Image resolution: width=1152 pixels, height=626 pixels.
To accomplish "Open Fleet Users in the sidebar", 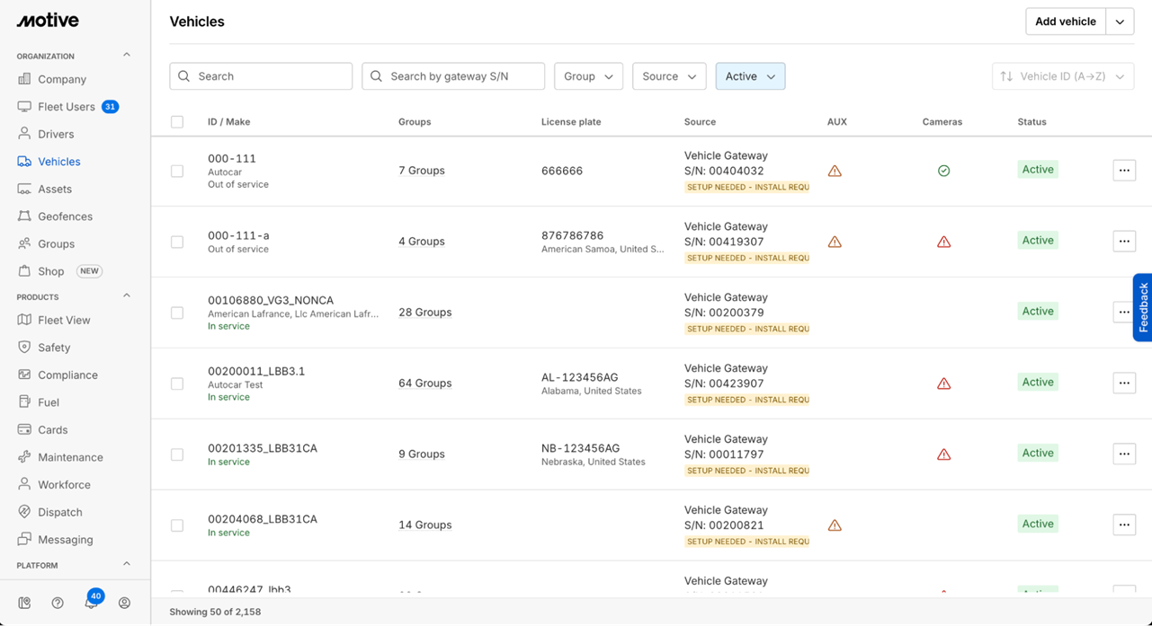I will click(x=67, y=107).
